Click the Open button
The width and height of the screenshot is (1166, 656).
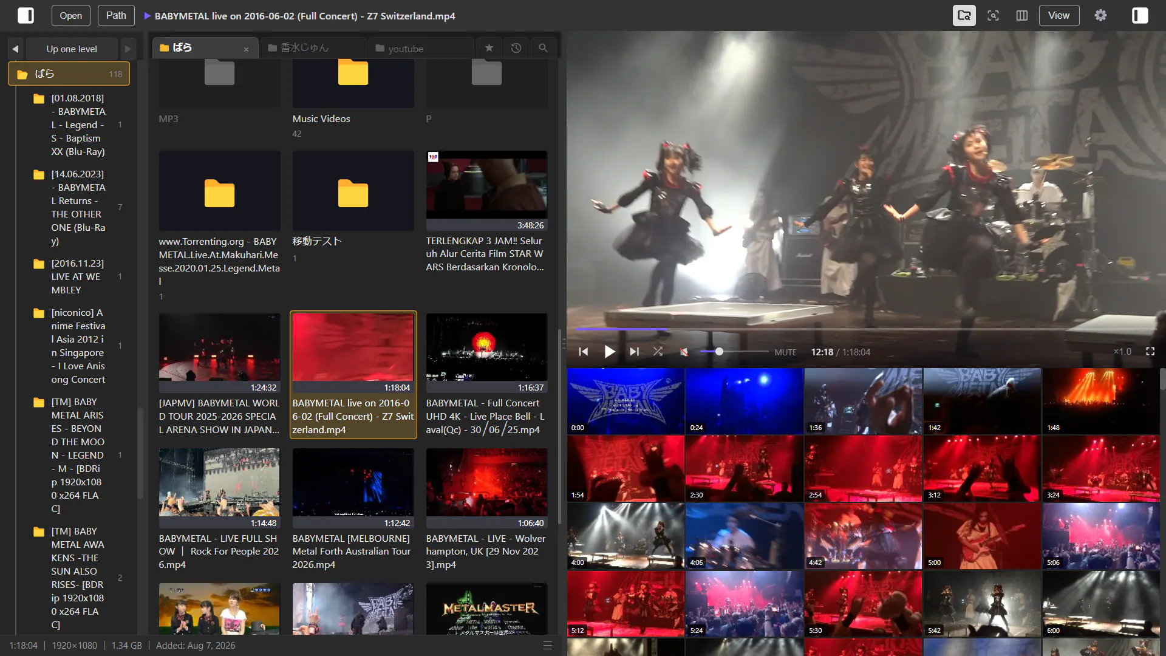point(70,15)
